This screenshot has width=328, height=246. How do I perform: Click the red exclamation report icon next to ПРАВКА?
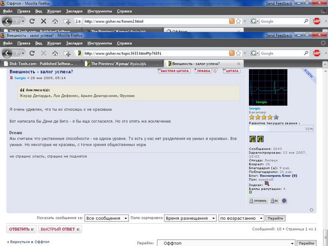[x=215, y=71]
